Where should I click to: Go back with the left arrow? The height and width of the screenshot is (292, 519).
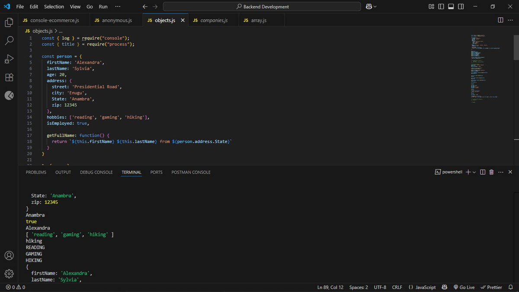[x=145, y=6]
